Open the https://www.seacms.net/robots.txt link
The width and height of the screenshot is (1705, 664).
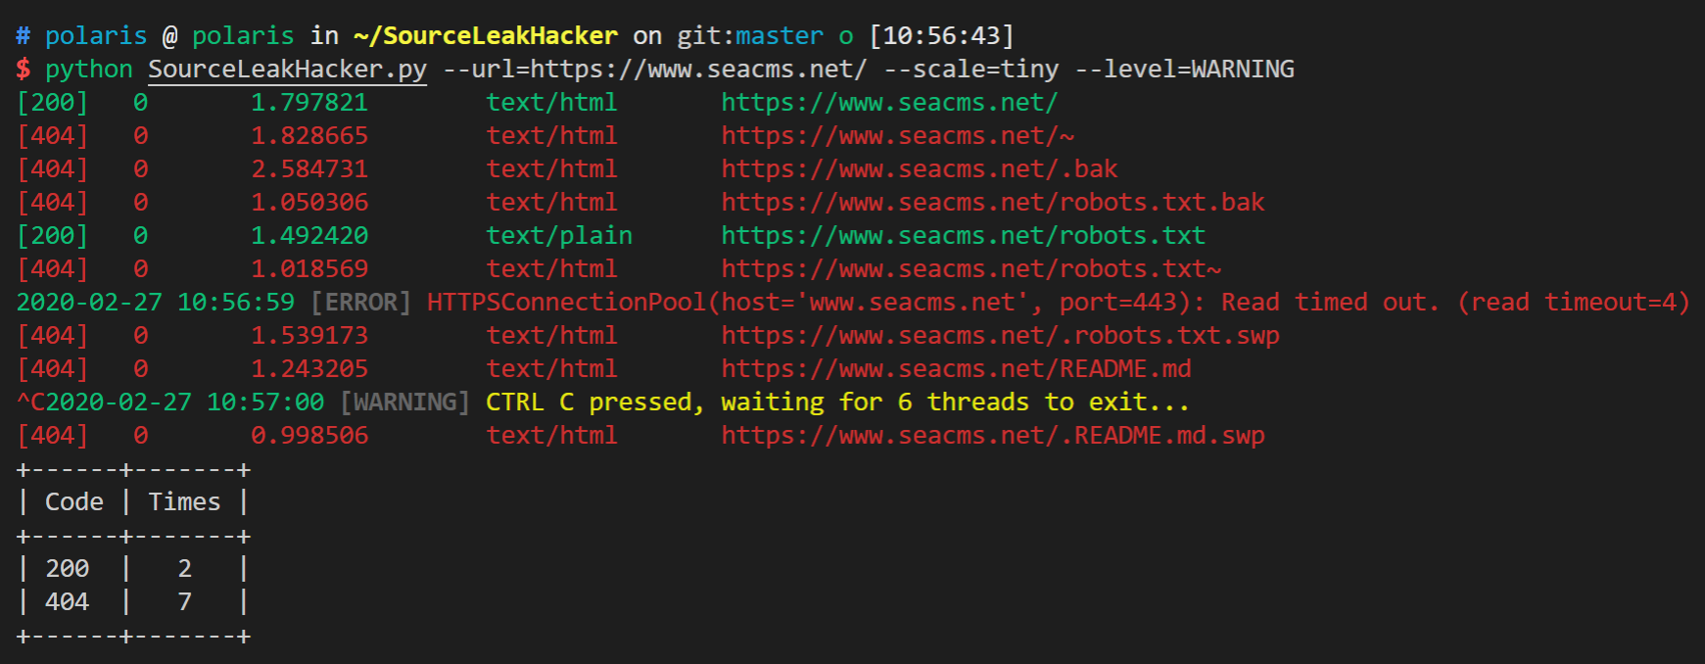pos(964,236)
